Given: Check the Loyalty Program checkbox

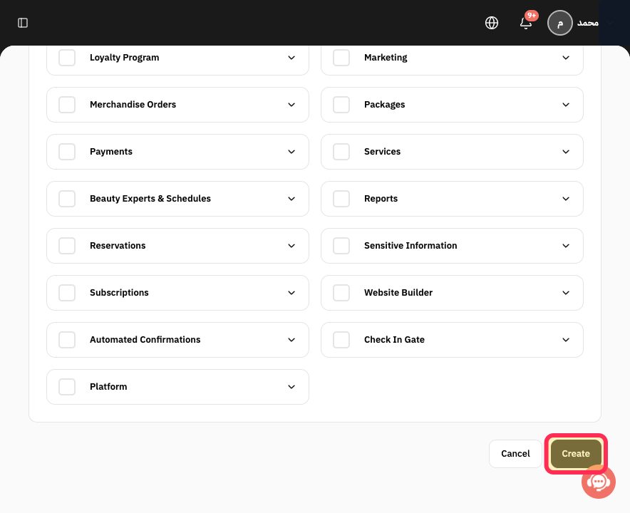Looking at the screenshot, I should pos(67,58).
